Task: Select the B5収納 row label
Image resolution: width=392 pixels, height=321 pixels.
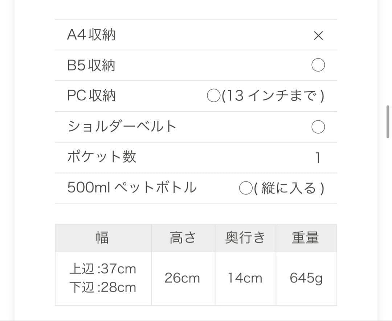Action: click(x=91, y=65)
